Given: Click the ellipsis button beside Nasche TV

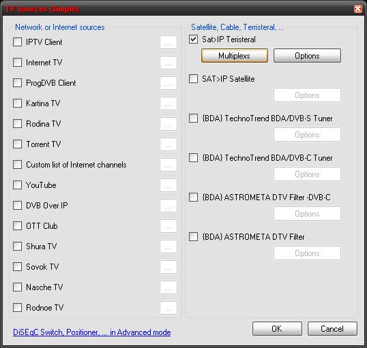Looking at the screenshot, I should (168, 287).
